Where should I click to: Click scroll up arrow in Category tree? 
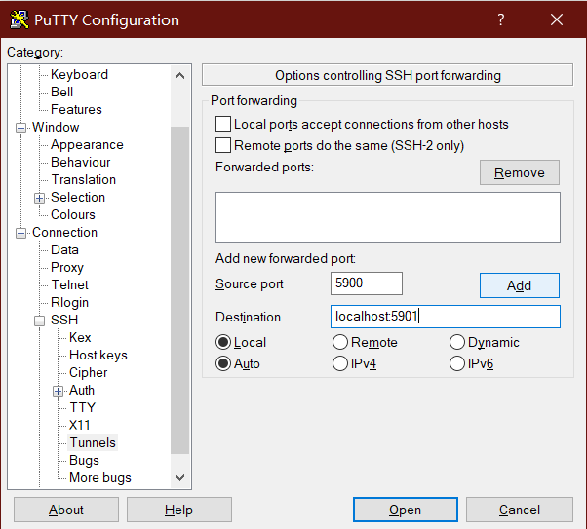[179, 76]
